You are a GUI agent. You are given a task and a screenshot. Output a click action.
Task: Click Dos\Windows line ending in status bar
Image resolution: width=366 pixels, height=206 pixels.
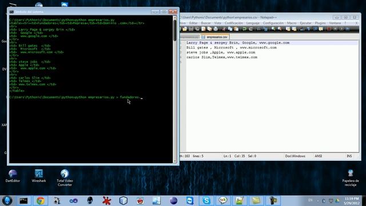(x=295, y=156)
